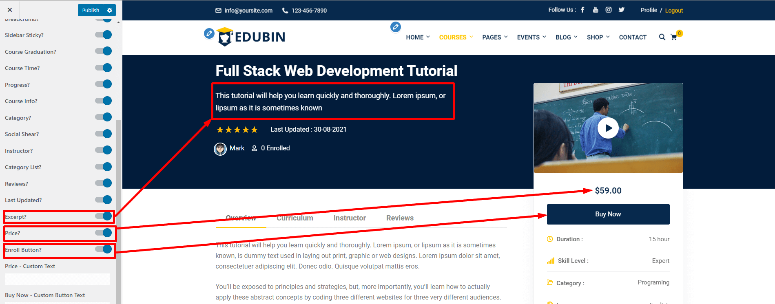Open the Twitter icon link
Image resolution: width=775 pixels, height=304 pixels.
pyautogui.click(x=621, y=10)
